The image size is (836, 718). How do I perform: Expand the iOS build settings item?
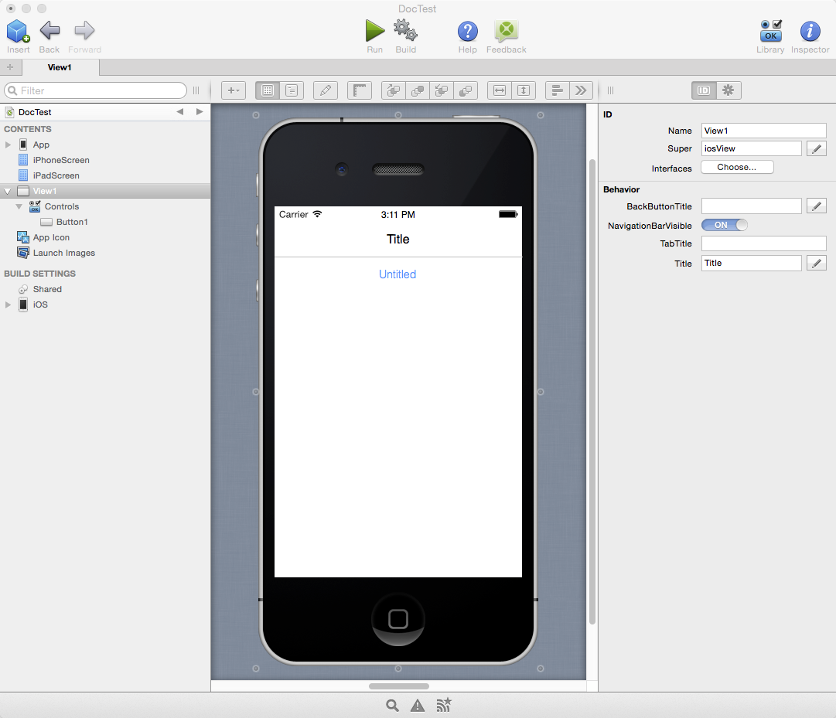point(9,305)
